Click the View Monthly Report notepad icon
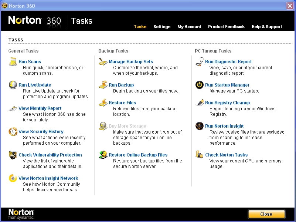The height and width of the screenshot is (222, 296). click(13, 108)
